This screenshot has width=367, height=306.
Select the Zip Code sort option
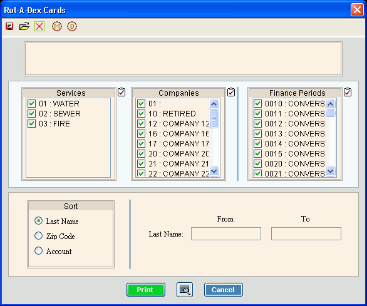pos(39,236)
